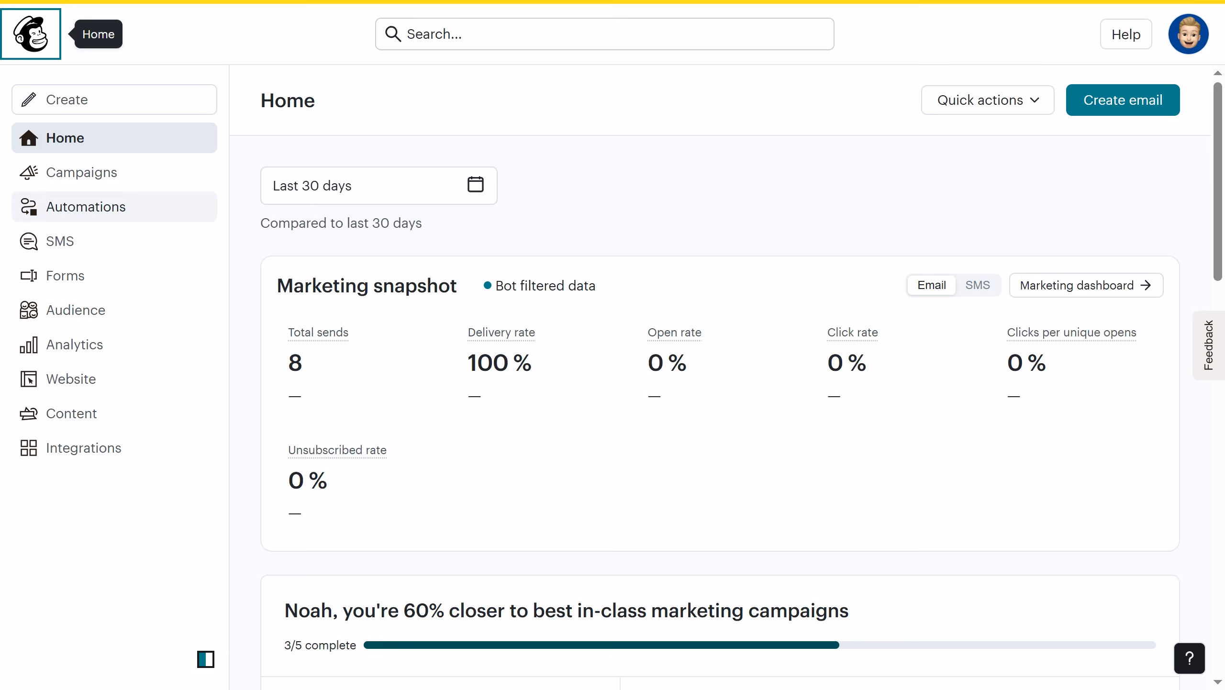1225x690 pixels.
Task: Click the Website cursor icon
Action: click(x=29, y=379)
